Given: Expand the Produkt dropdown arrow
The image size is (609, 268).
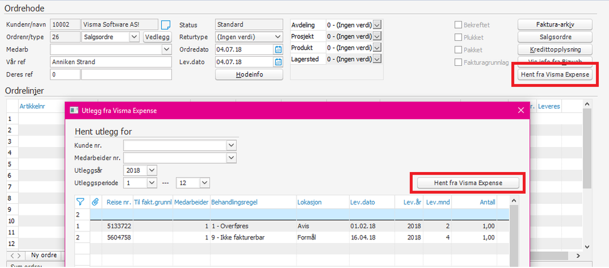Looking at the screenshot, I should pos(377,48).
